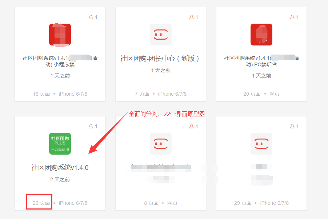
Task: Click iPhone 6/7/8 on the 7 页面 card
Action: (172, 94)
